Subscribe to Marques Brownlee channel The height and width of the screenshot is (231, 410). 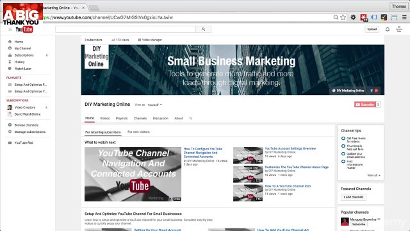coord(359,225)
